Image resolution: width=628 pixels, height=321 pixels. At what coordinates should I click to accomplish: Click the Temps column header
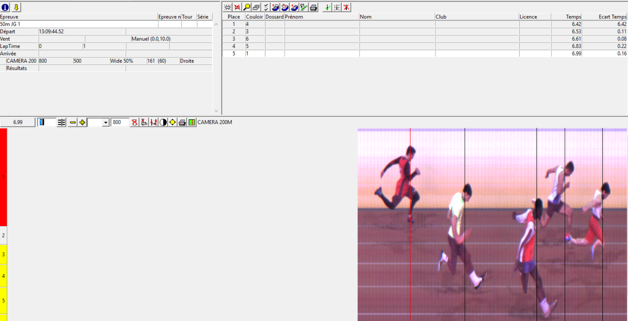tap(566, 17)
